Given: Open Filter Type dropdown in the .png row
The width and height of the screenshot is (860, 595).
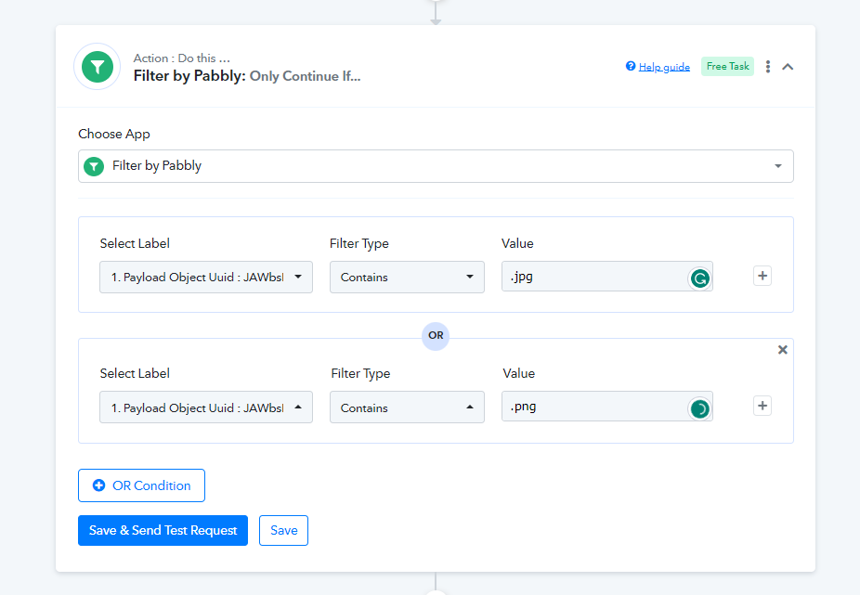Looking at the screenshot, I should click(x=407, y=407).
